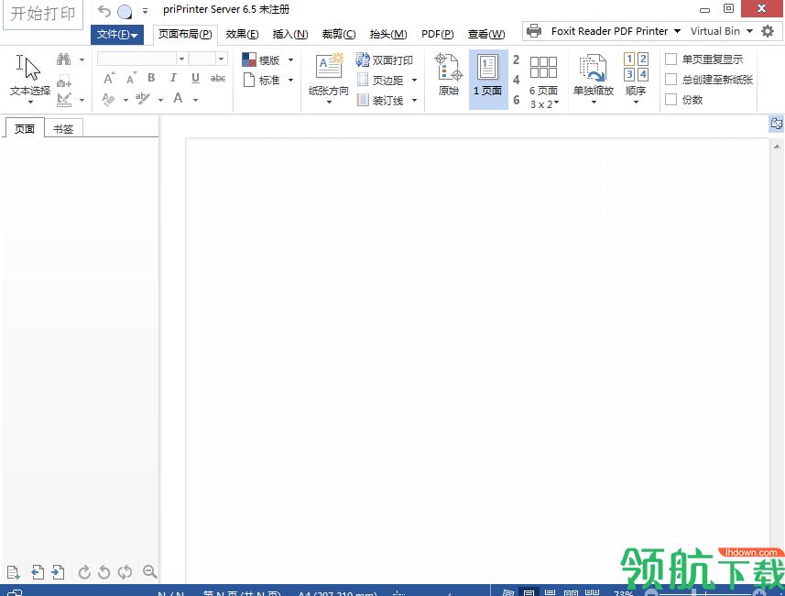Click the ruler and pencil measure icon

(64, 100)
